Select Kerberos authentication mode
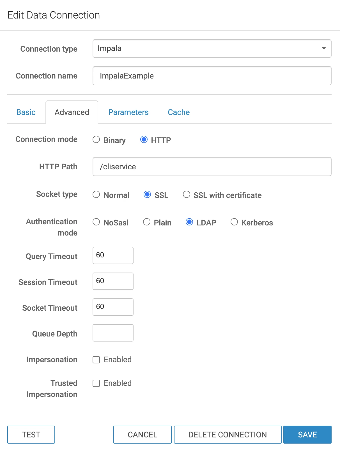The height and width of the screenshot is (452, 340). (x=234, y=222)
